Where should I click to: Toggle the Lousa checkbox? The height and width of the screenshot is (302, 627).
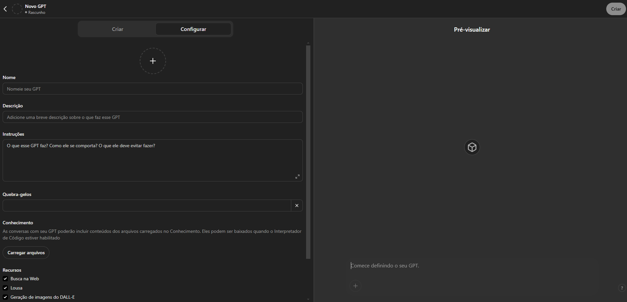[5, 288]
